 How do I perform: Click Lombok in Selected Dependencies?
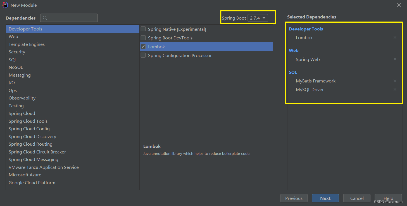click(x=304, y=37)
